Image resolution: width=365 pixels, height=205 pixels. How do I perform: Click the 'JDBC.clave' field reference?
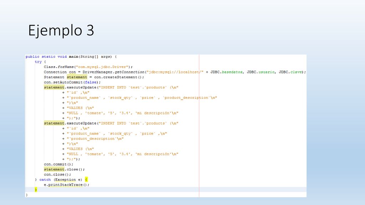pos(290,72)
